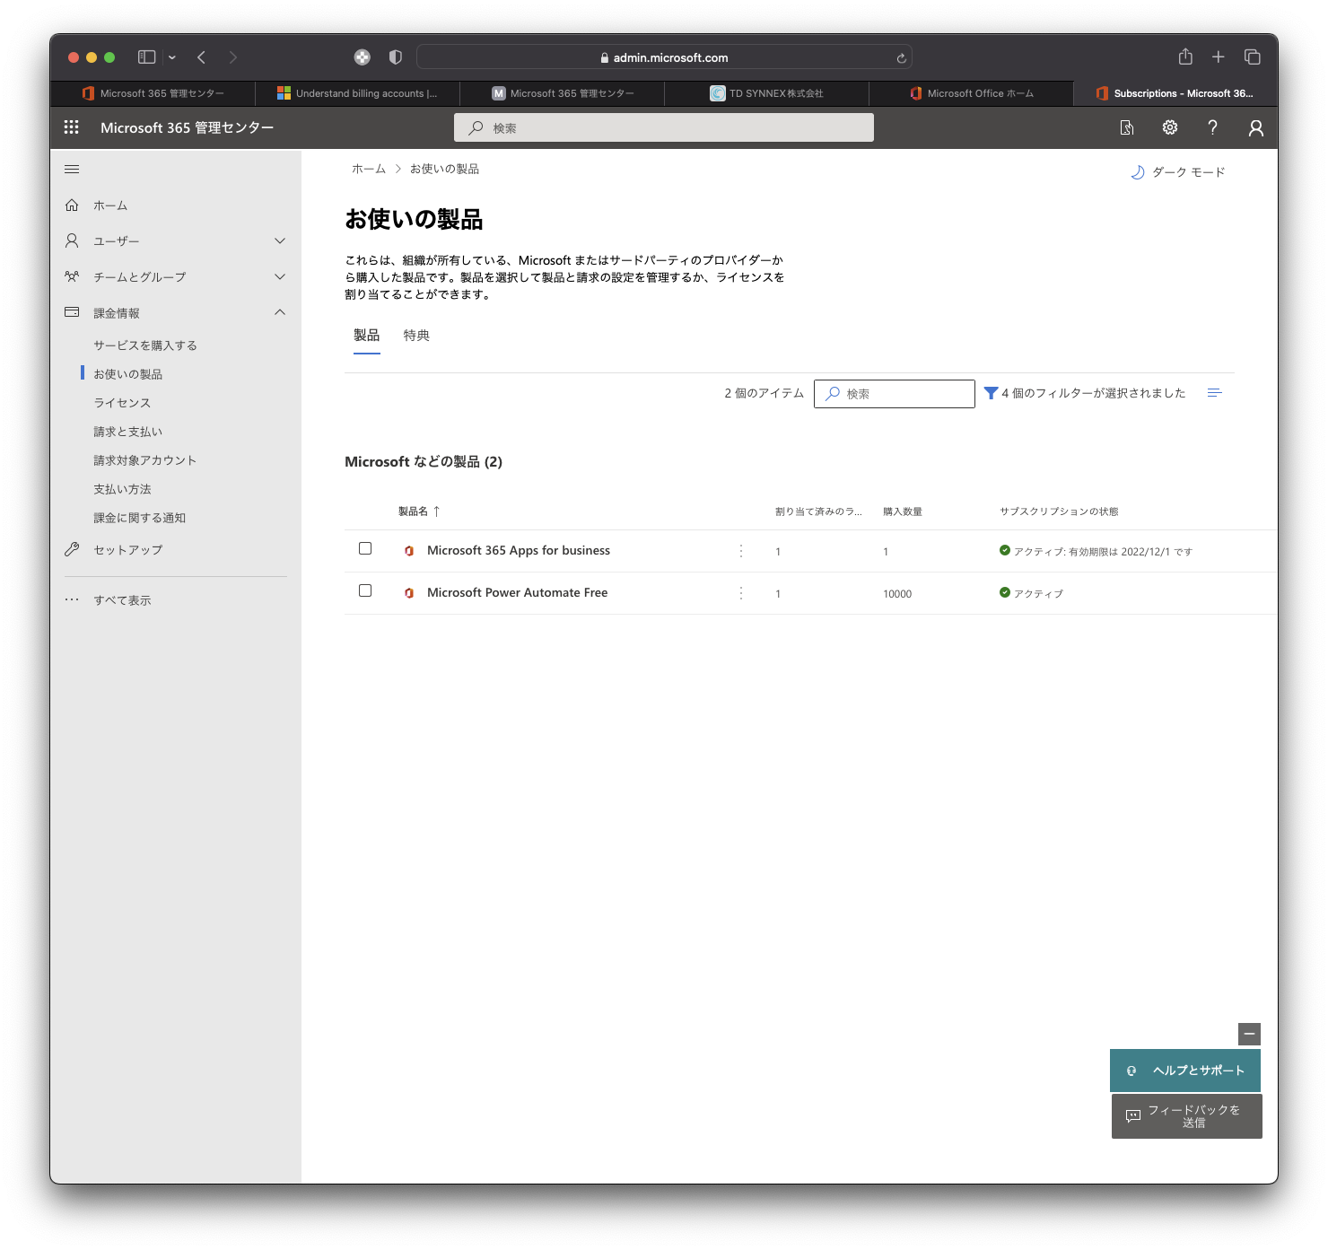
Task: Click the 4 filters selected button
Action: (1085, 393)
